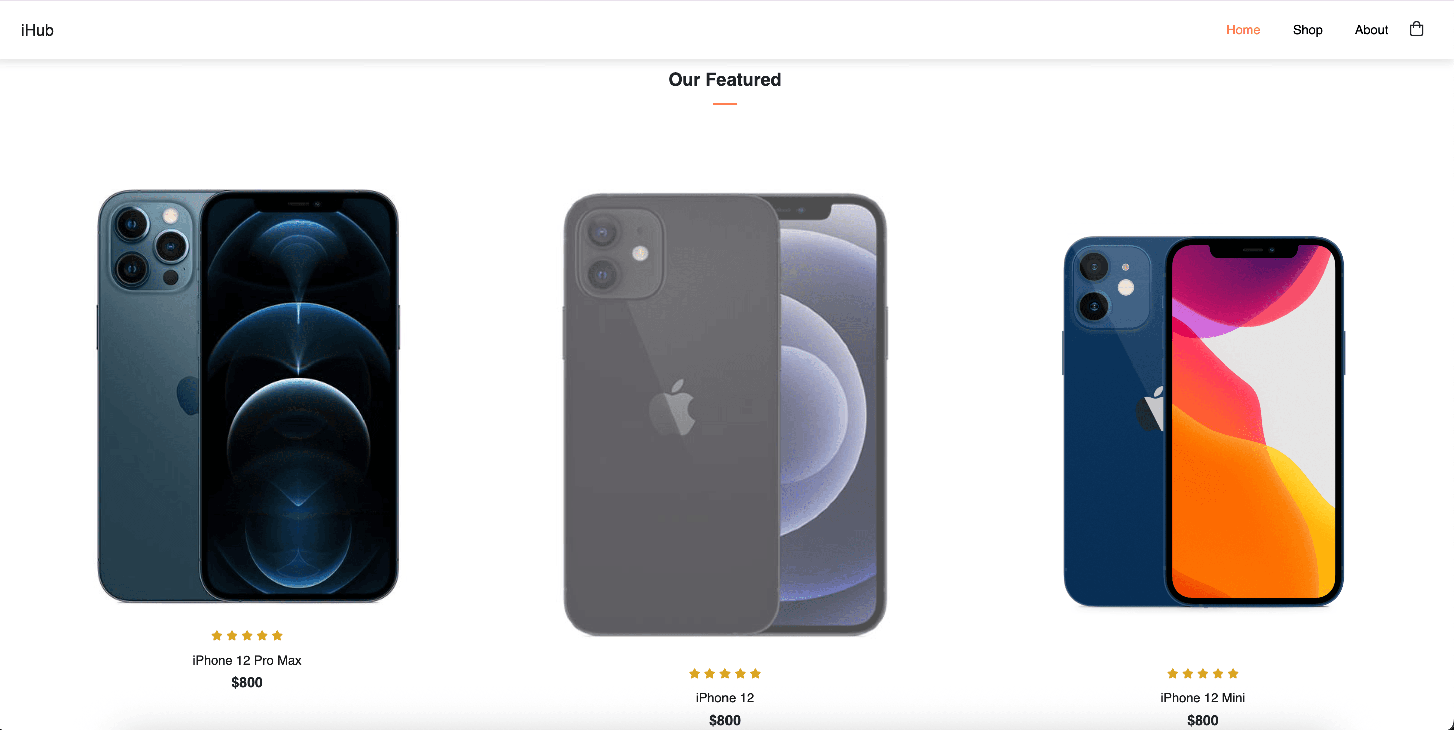This screenshot has width=1454, height=730.
Task: Click the iPhone 12 Pro Max title
Action: coord(247,660)
